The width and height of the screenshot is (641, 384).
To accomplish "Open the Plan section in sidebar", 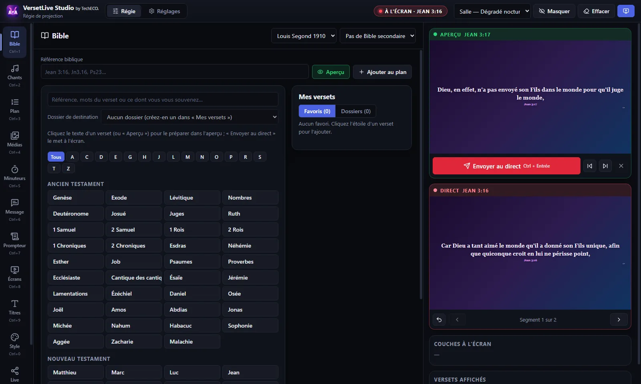I will [x=14, y=109].
